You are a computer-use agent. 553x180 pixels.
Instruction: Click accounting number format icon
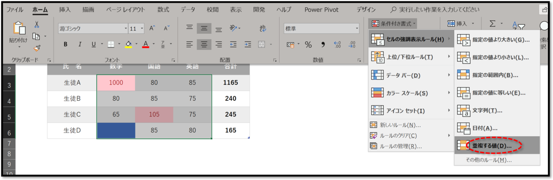click(x=290, y=45)
